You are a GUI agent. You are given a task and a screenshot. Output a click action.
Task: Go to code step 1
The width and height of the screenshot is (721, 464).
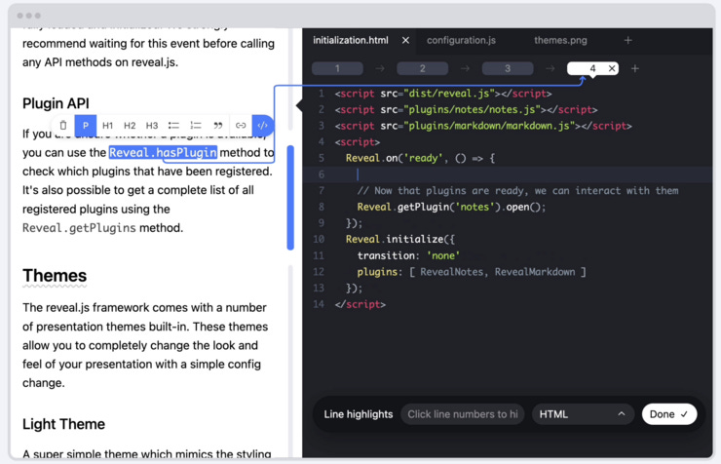[337, 68]
